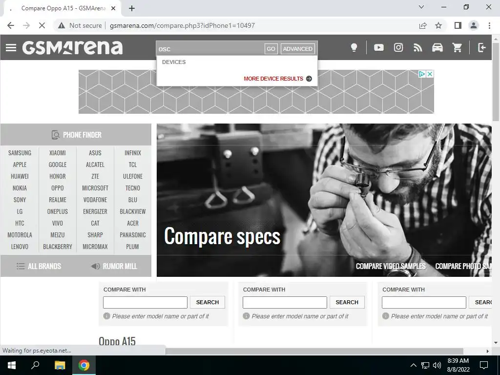The width and height of the screenshot is (500, 375).
Task: Click Chrome icon in taskbar
Action: point(84,365)
